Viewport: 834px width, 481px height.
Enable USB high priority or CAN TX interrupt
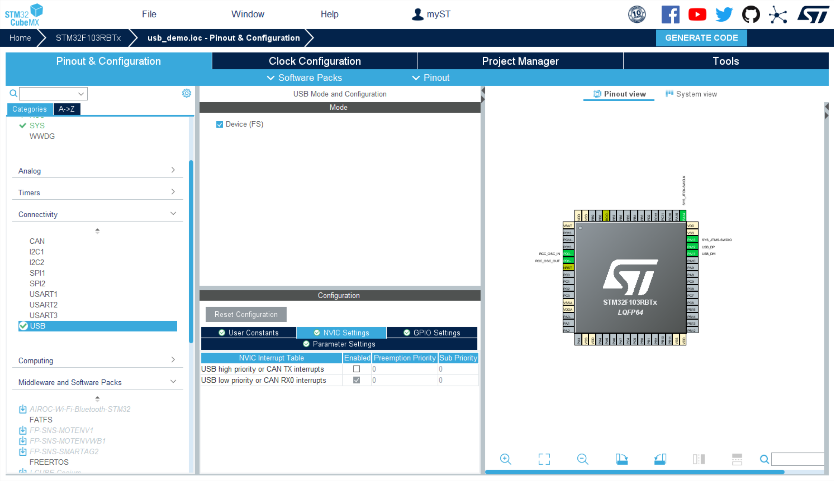click(356, 369)
